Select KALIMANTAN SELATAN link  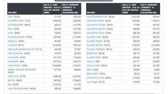[96, 29]
